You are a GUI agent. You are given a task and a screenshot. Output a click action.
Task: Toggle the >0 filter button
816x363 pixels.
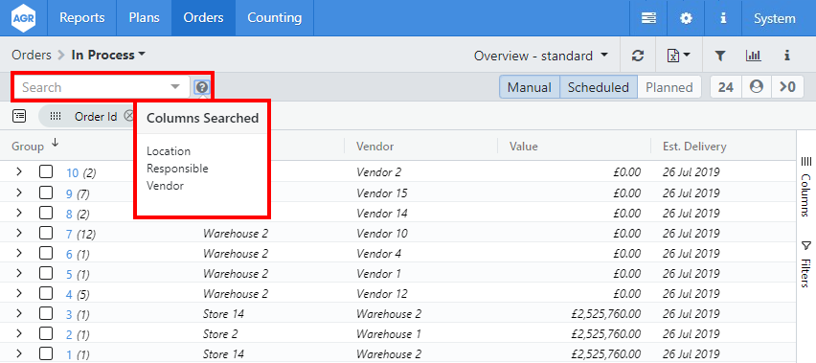tap(788, 87)
